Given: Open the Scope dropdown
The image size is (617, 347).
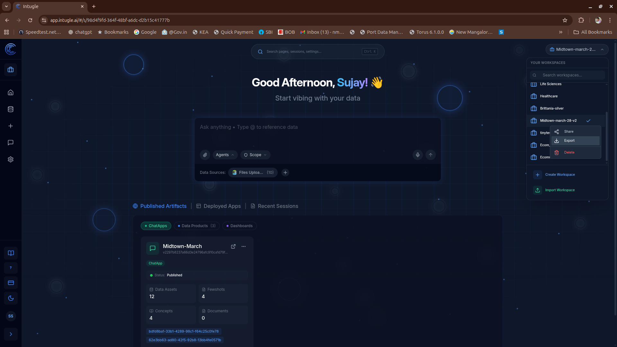Looking at the screenshot, I should (255, 155).
